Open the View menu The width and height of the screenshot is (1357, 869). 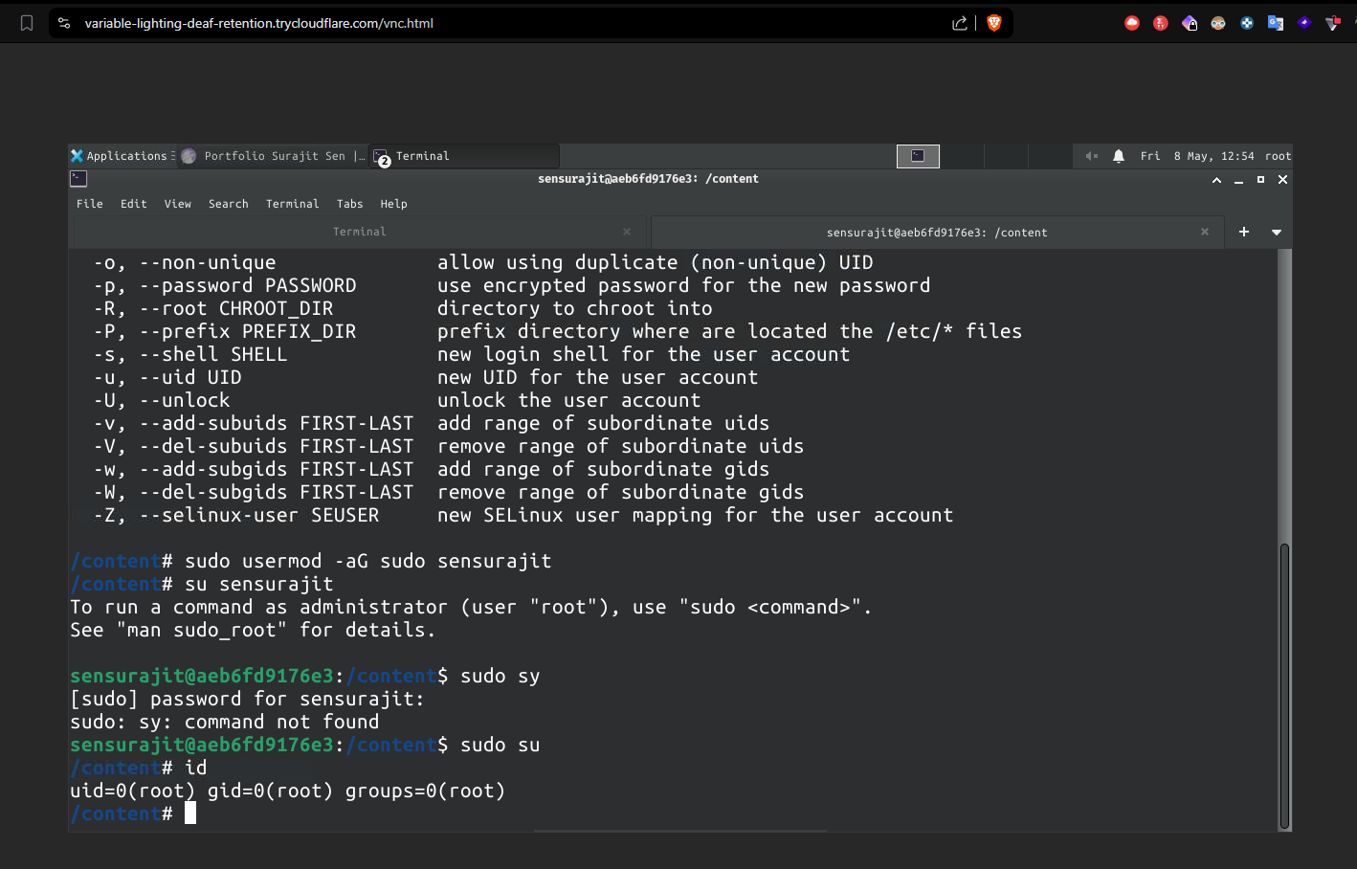(x=178, y=204)
